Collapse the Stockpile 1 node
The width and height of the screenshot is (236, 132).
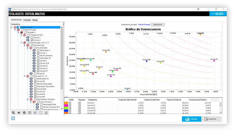tap(18, 32)
